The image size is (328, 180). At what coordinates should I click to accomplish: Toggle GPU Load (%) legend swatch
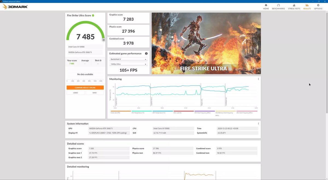pyautogui.click(x=184, y=111)
